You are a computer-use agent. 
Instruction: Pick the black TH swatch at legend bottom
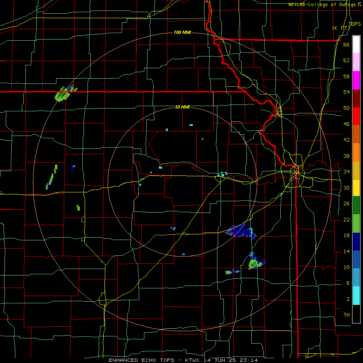pos(356,314)
